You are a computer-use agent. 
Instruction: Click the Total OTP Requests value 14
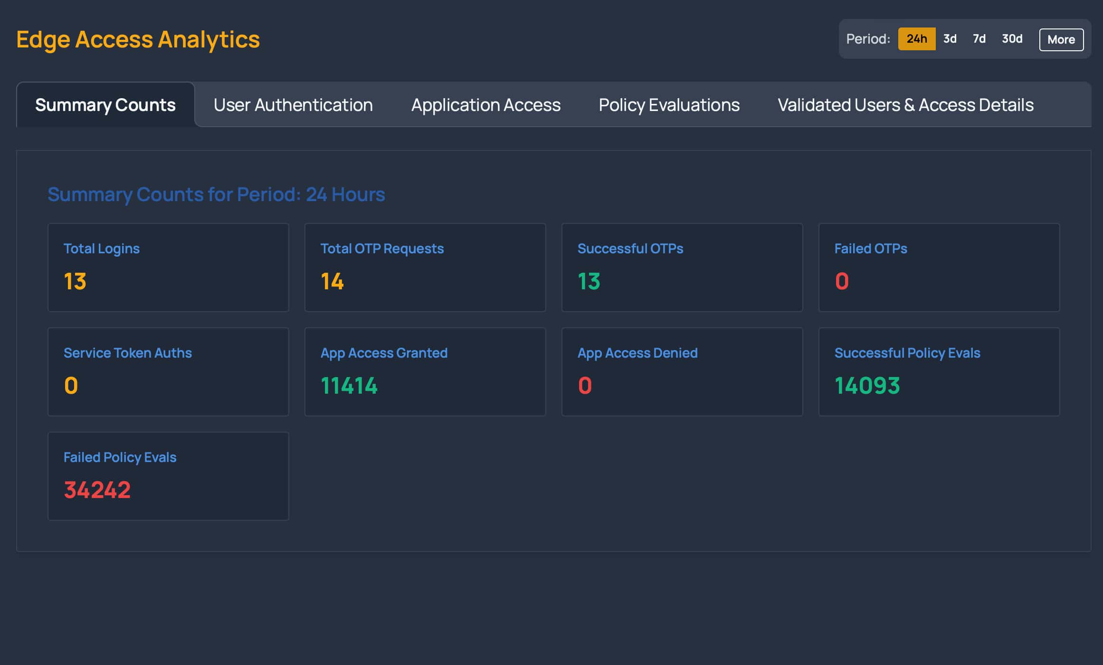pos(332,281)
